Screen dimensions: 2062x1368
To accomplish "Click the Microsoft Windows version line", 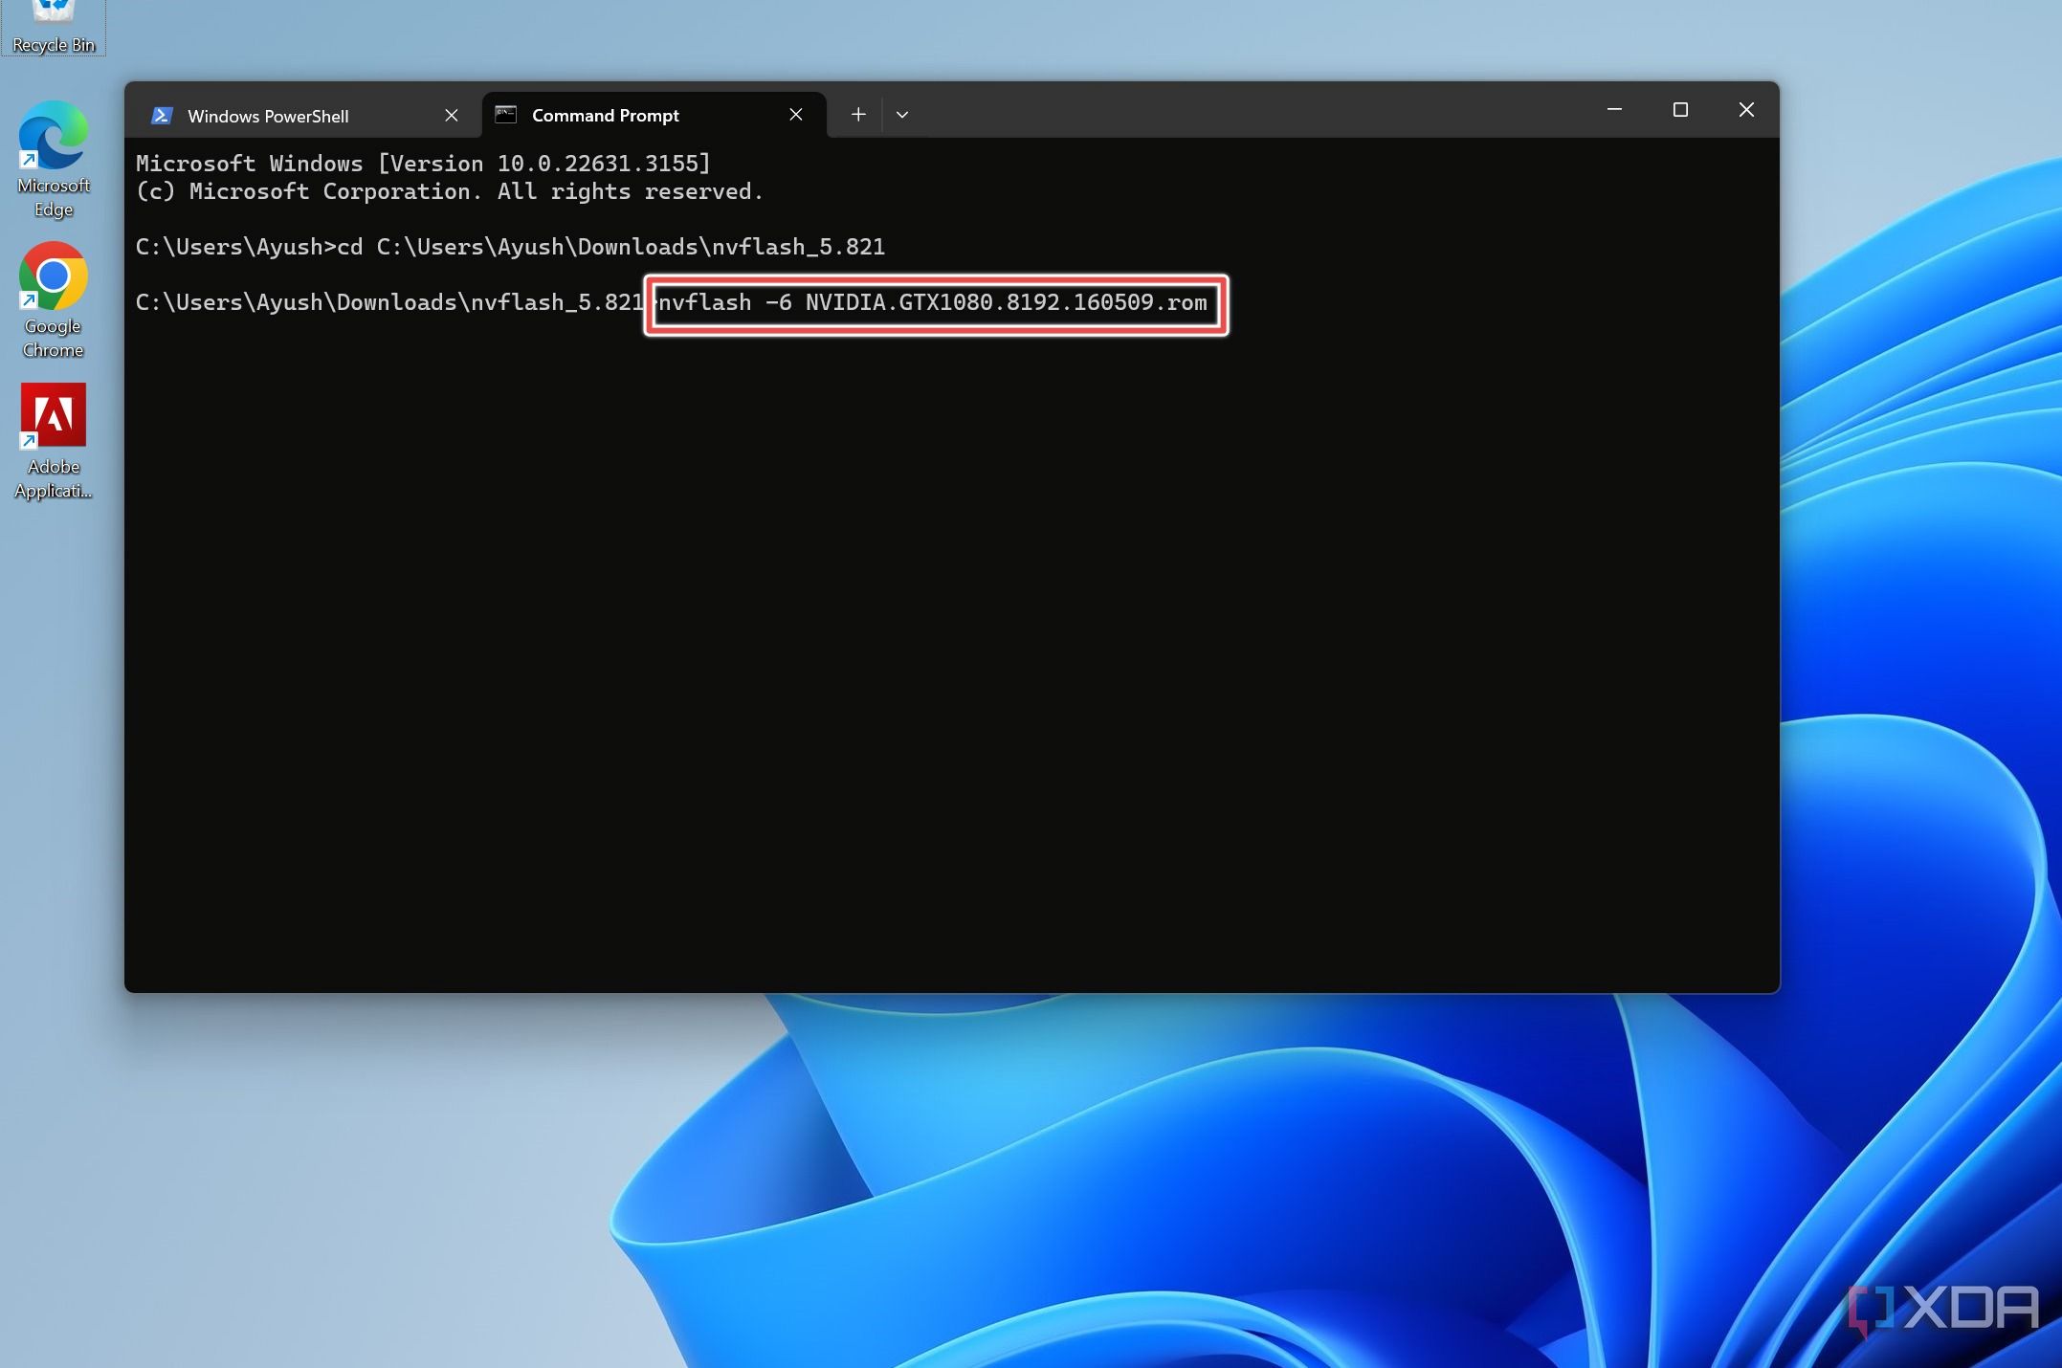I will [423, 164].
